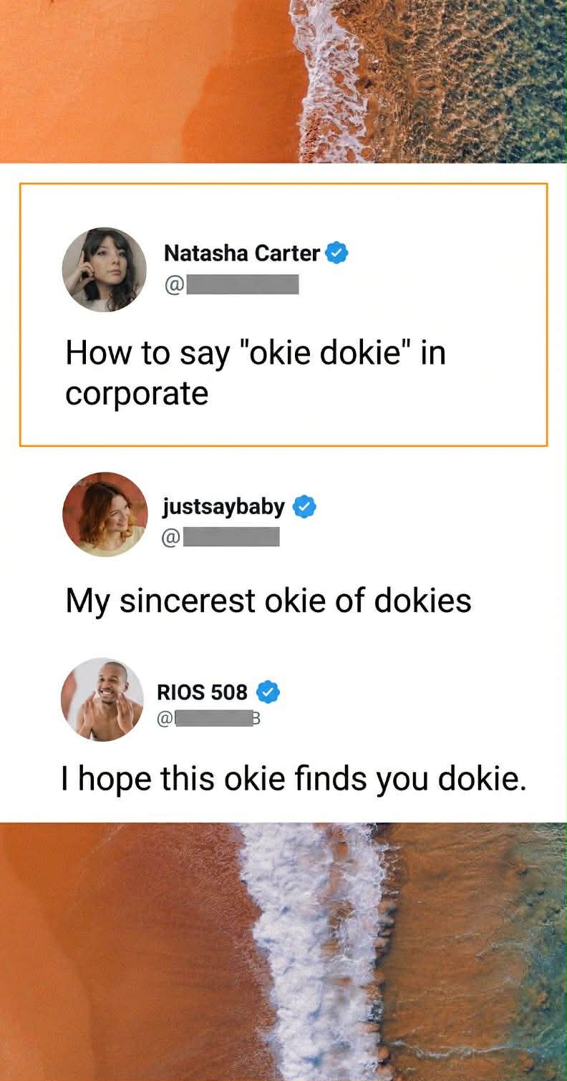Click the verified badge next to RIOS 508

pyautogui.click(x=268, y=692)
